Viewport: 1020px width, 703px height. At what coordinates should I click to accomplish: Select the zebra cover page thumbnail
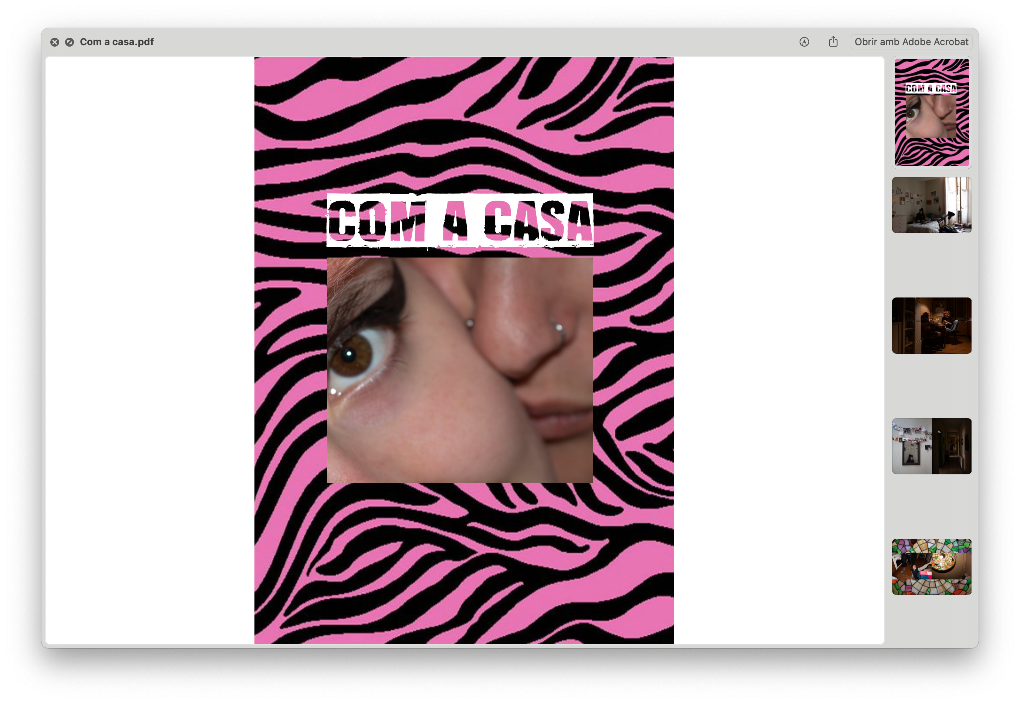coord(931,112)
